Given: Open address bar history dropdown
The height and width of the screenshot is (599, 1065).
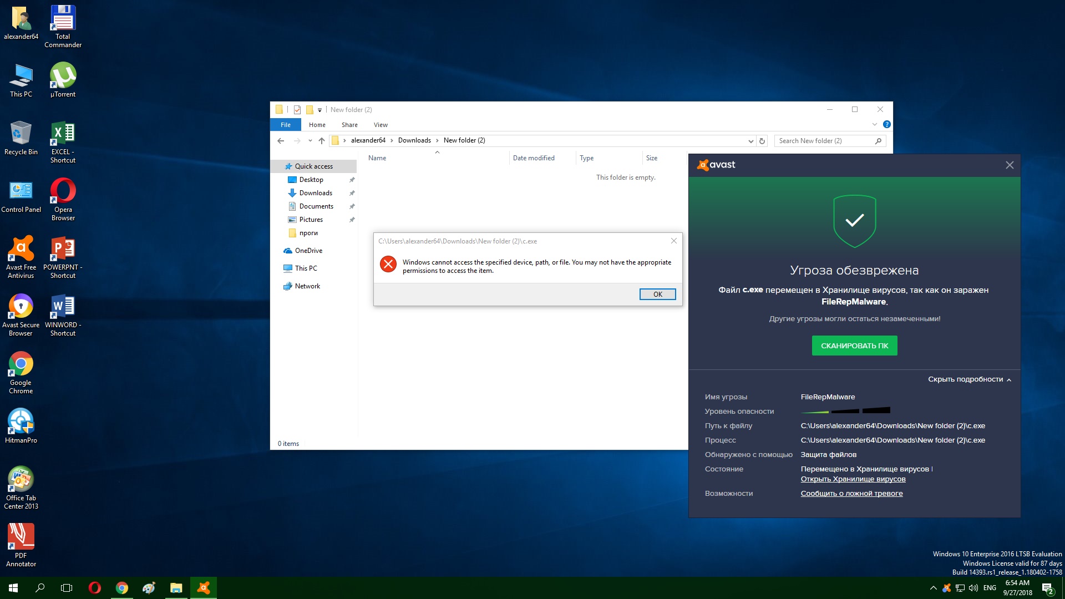Looking at the screenshot, I should click(x=750, y=141).
